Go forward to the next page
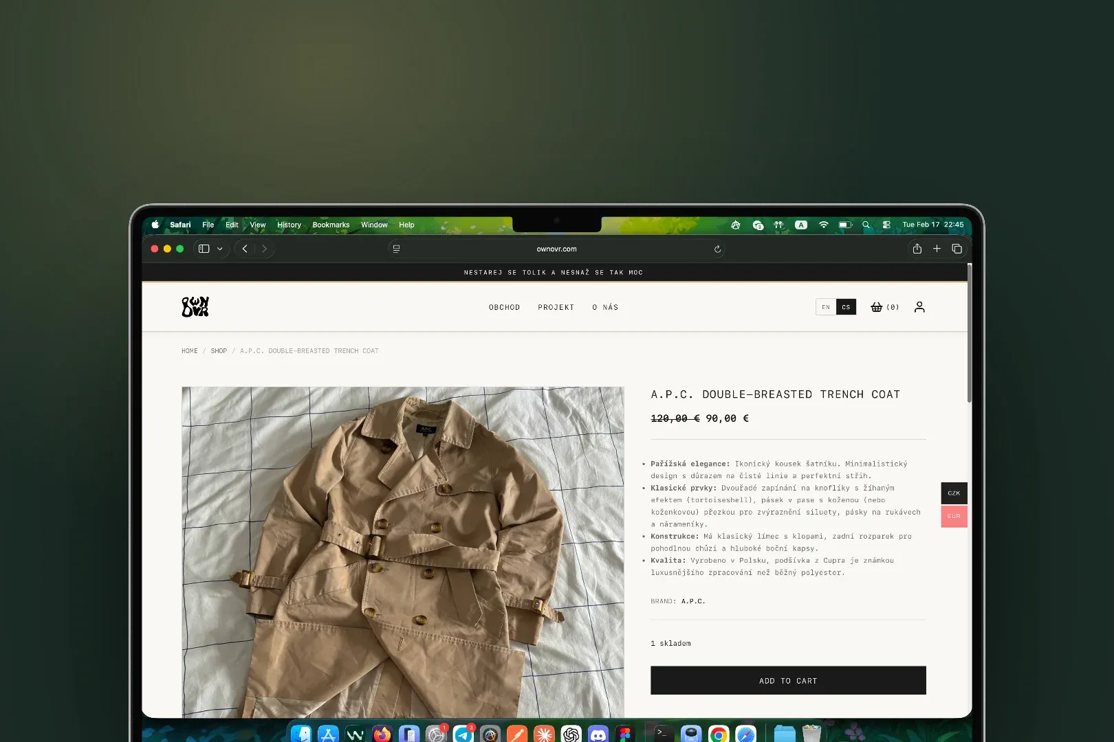This screenshot has width=1114, height=742. 264,249
